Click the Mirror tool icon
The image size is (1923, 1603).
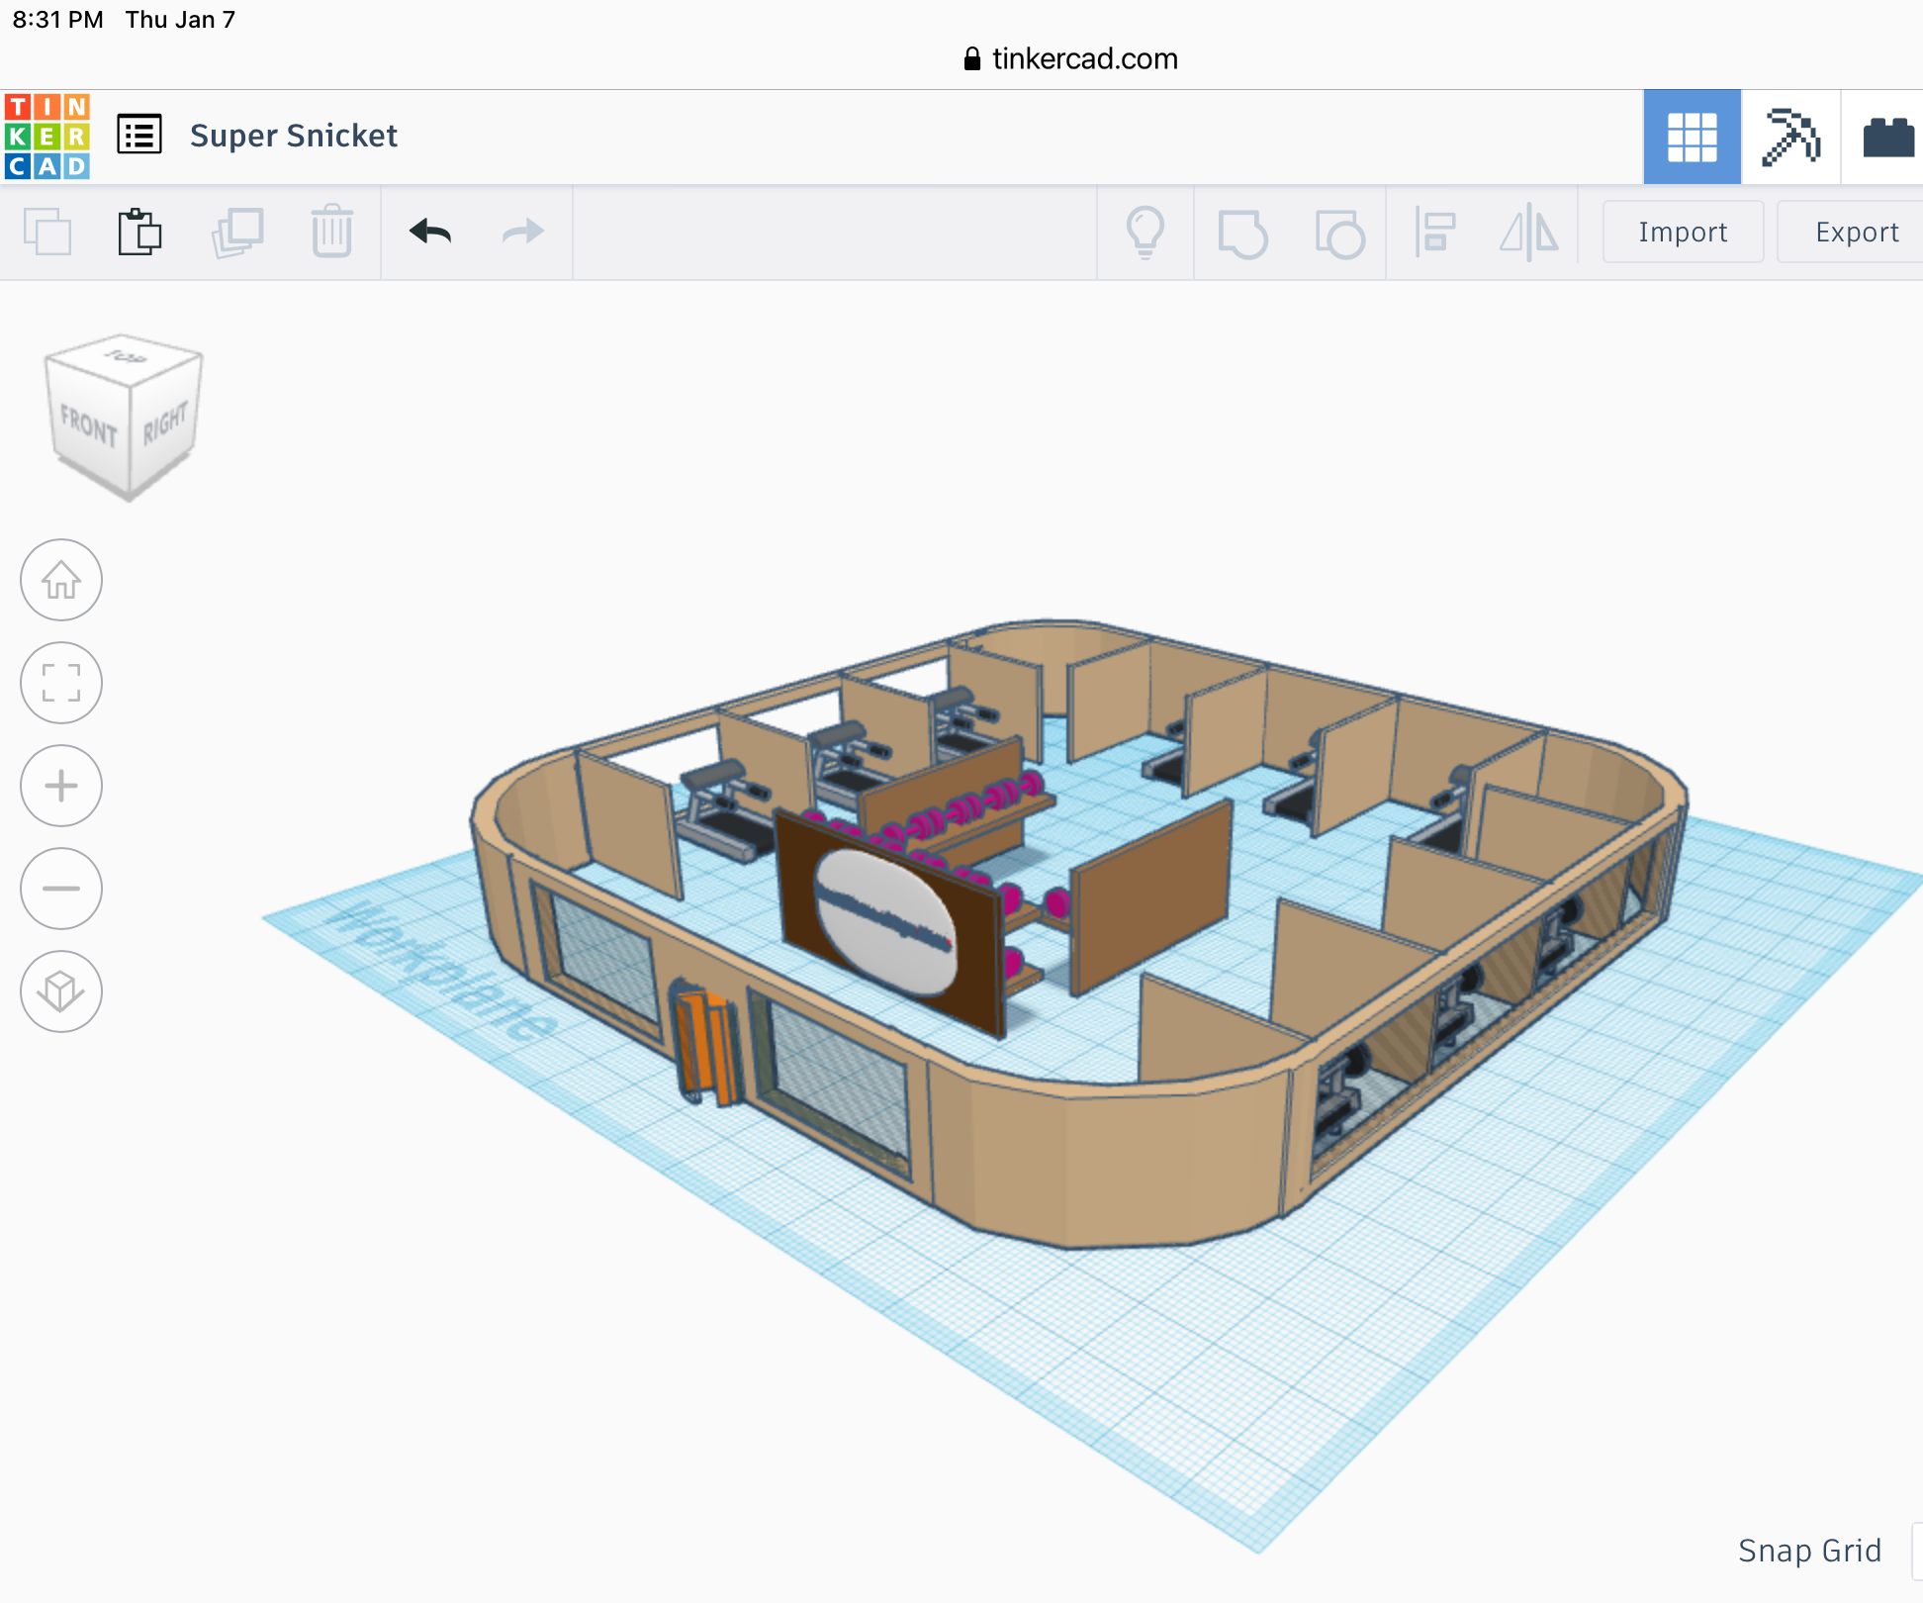point(1528,233)
